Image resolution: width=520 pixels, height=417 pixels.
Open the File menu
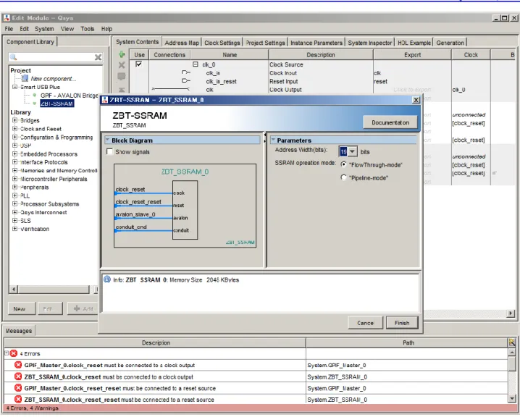pos(9,29)
